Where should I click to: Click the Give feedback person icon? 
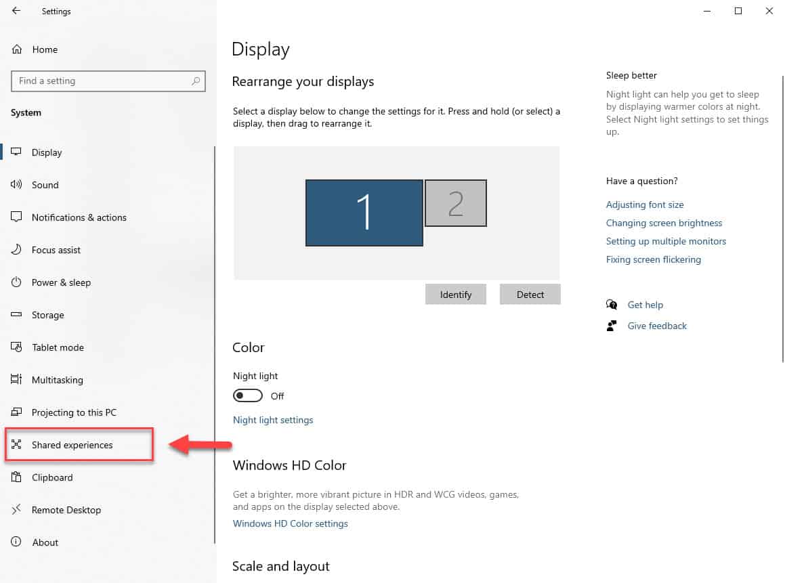point(612,326)
